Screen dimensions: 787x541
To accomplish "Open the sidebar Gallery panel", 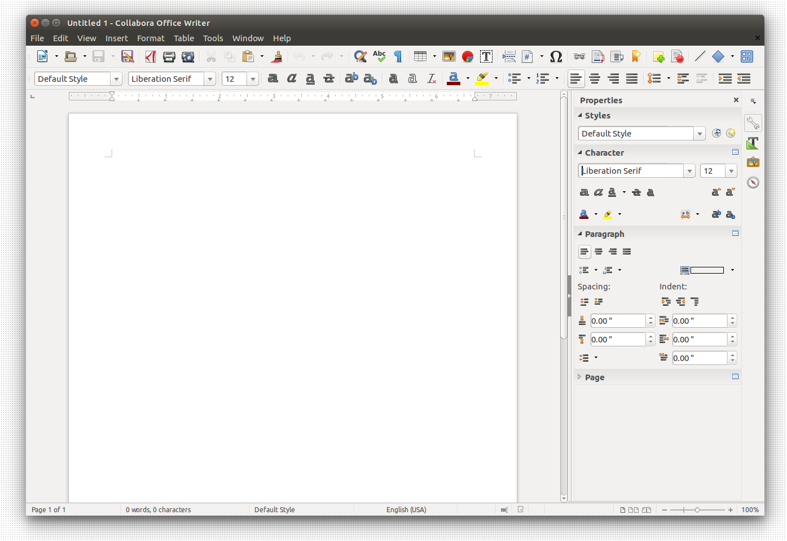I will (x=753, y=162).
